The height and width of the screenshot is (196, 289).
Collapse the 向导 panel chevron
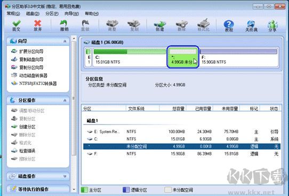[x=65, y=41]
